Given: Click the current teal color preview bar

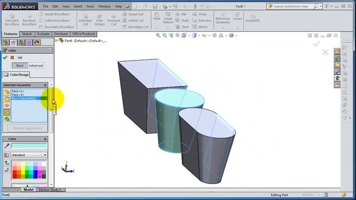Looking at the screenshot, I should click(x=29, y=146).
